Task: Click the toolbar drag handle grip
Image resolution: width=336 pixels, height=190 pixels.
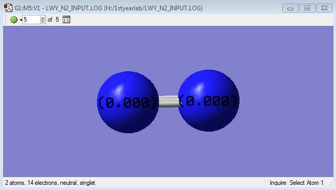Action: point(6,20)
